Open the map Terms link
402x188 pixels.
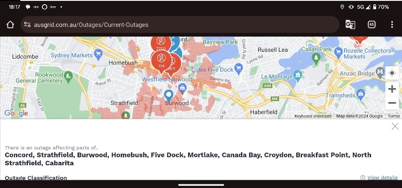coord(394,116)
